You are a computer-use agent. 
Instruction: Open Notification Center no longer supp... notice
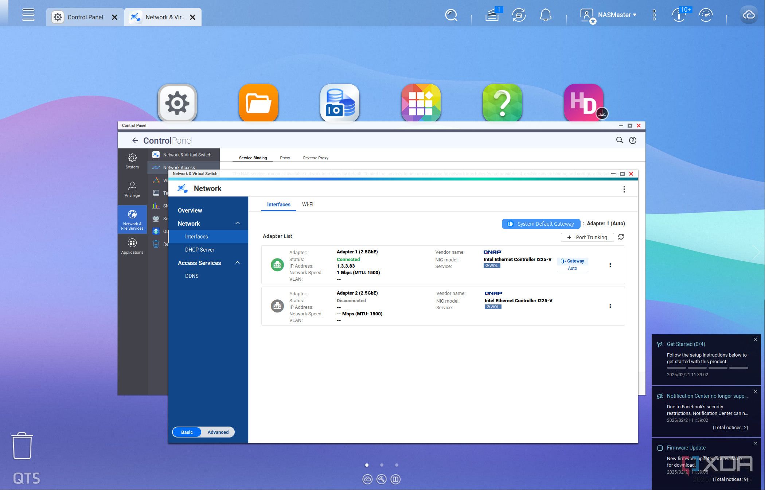pyautogui.click(x=707, y=396)
